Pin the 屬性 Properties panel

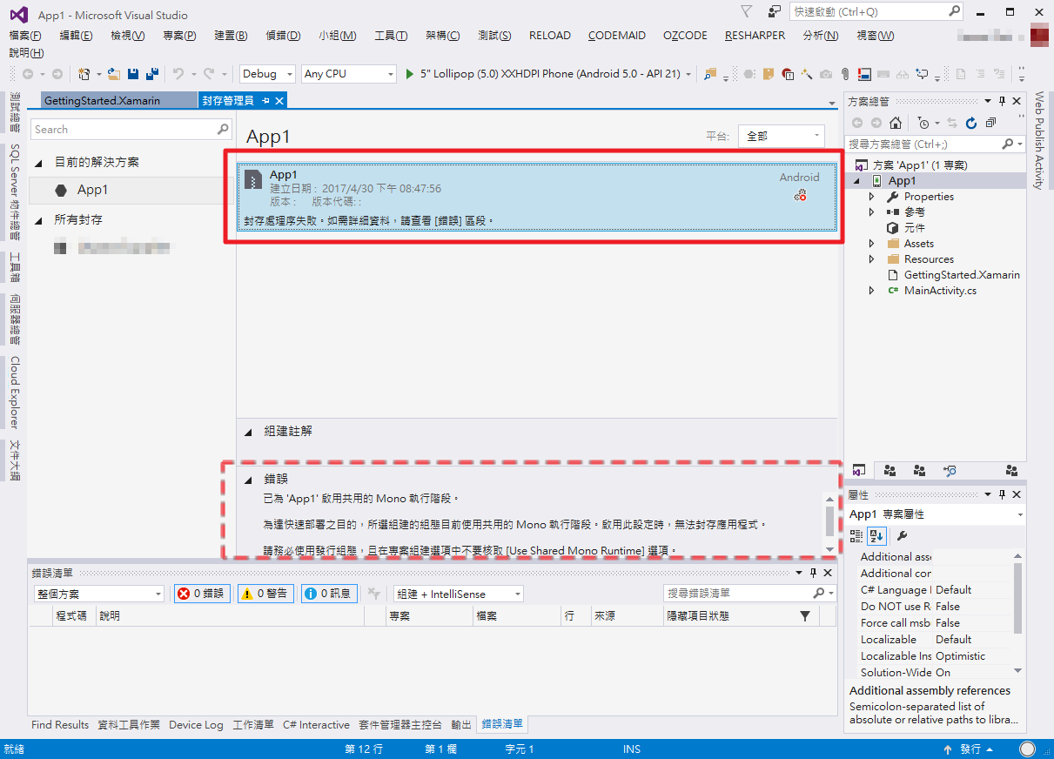(1003, 494)
